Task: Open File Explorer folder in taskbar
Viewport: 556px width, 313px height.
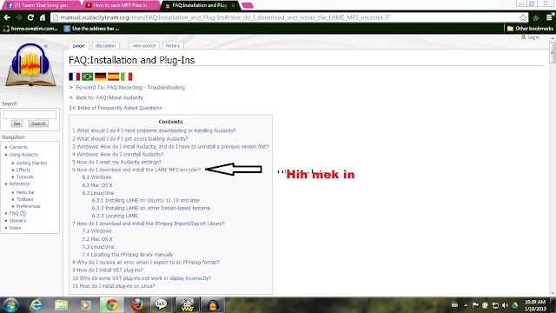Action: pos(62,305)
